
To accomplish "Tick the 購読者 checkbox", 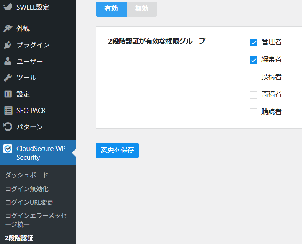I will click(x=253, y=112).
